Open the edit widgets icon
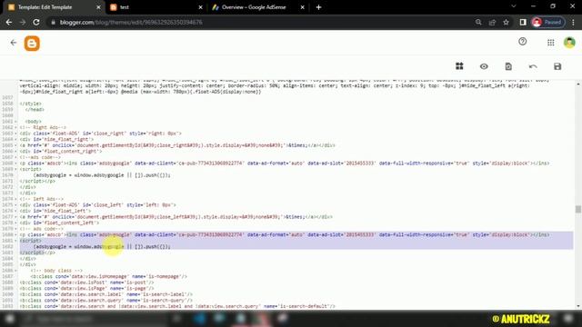The width and height of the screenshot is (582, 327). (459, 66)
